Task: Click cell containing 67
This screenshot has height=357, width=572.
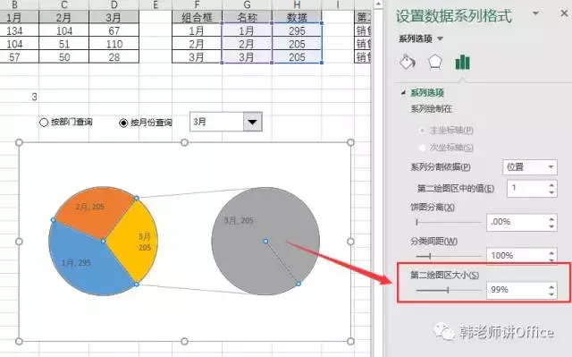Action: [114, 30]
